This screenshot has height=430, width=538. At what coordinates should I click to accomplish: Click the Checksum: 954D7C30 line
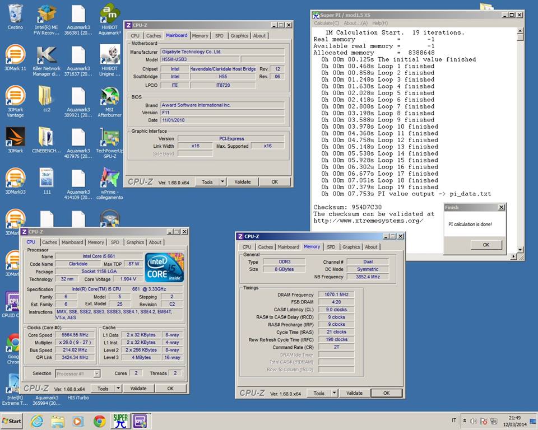pos(347,207)
